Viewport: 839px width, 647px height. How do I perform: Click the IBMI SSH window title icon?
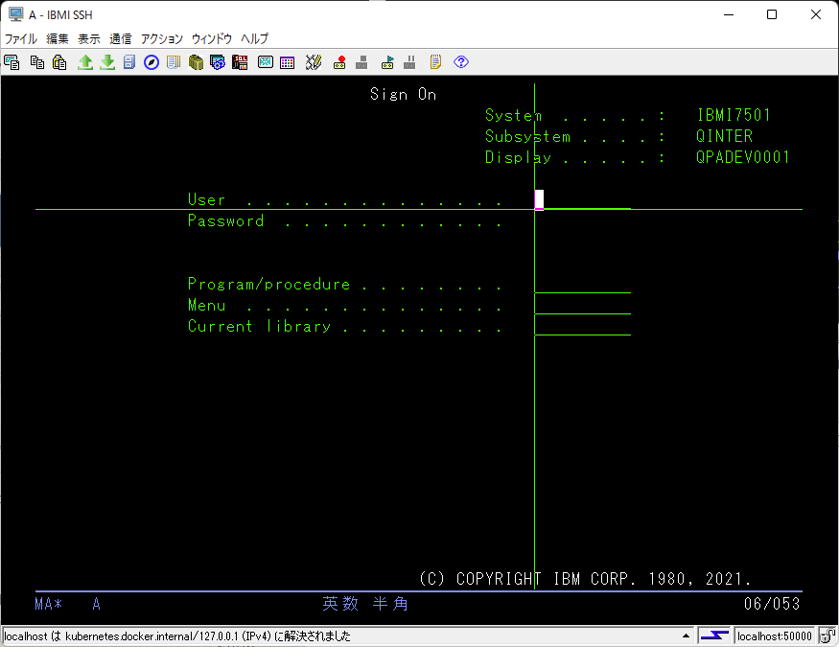tap(16, 14)
